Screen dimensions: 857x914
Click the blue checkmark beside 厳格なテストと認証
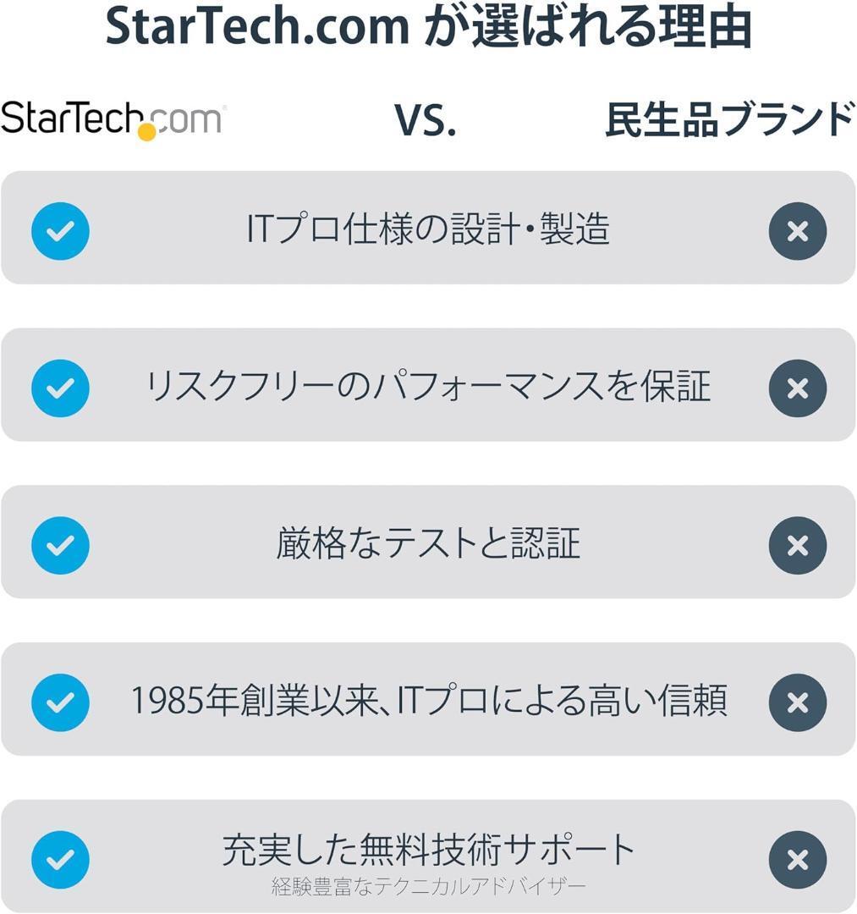[60, 545]
